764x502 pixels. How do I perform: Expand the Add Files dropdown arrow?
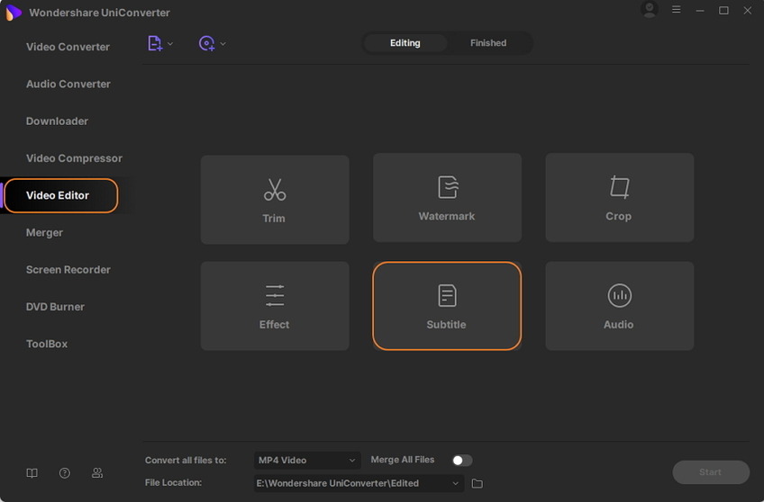click(x=171, y=43)
